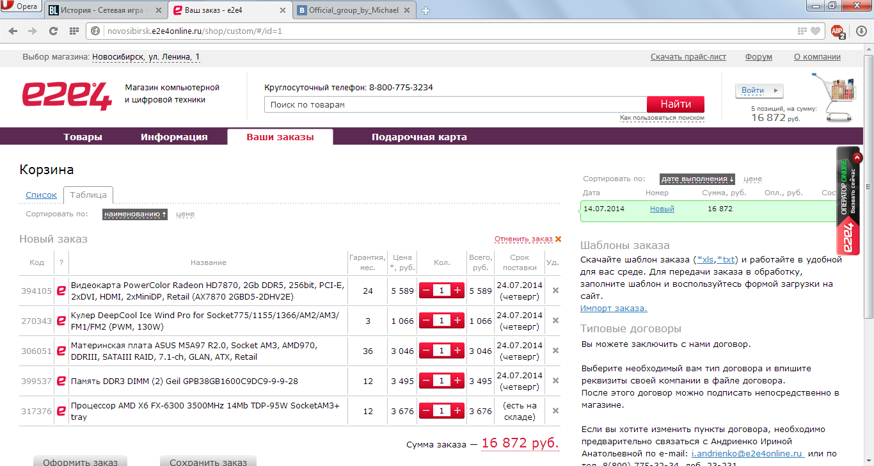This screenshot has width=874, height=466.
Task: Click the Adblock Plus extension icon
Action: click(838, 31)
